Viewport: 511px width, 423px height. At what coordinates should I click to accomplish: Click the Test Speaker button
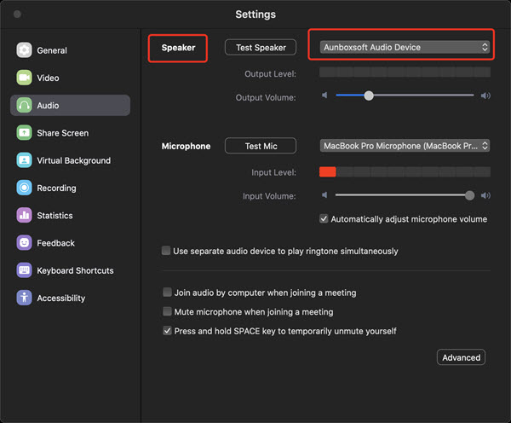[261, 47]
